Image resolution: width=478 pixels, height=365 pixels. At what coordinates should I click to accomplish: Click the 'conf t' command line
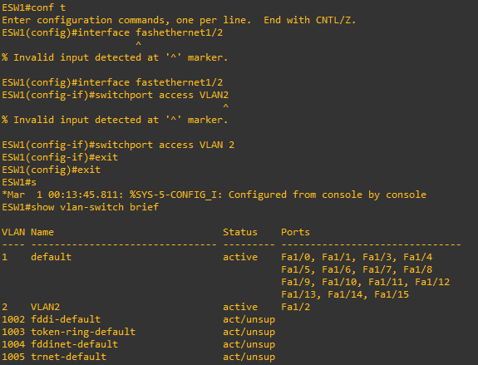pos(33,7)
